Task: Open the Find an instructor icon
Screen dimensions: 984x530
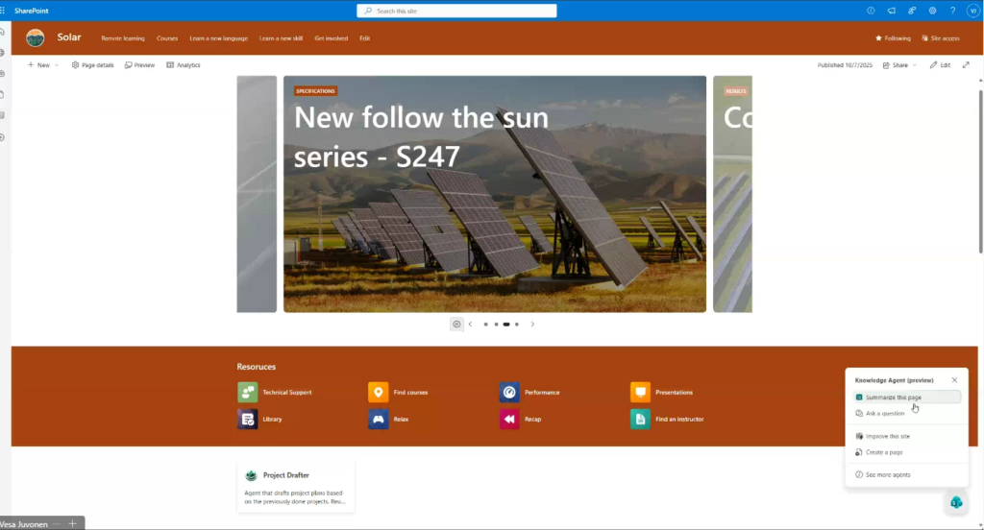Action: tap(640, 419)
